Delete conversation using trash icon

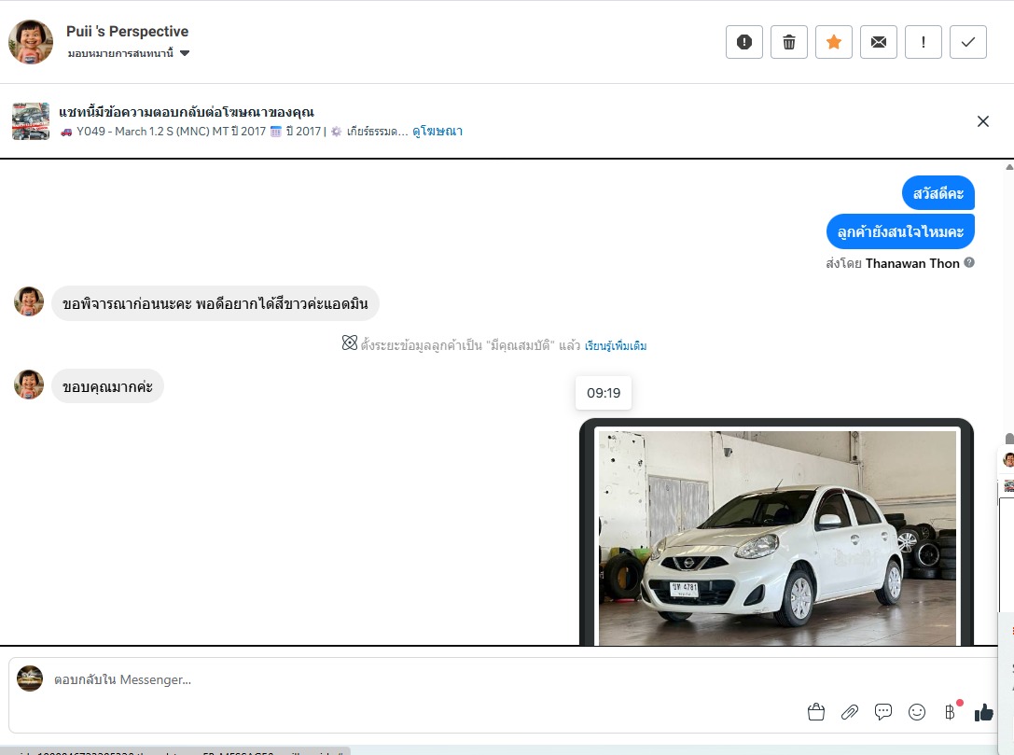click(x=789, y=42)
